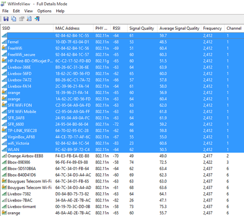Click the signal icon of Livebox-7A72
The height and width of the screenshot is (216, 244).
click(4, 80)
